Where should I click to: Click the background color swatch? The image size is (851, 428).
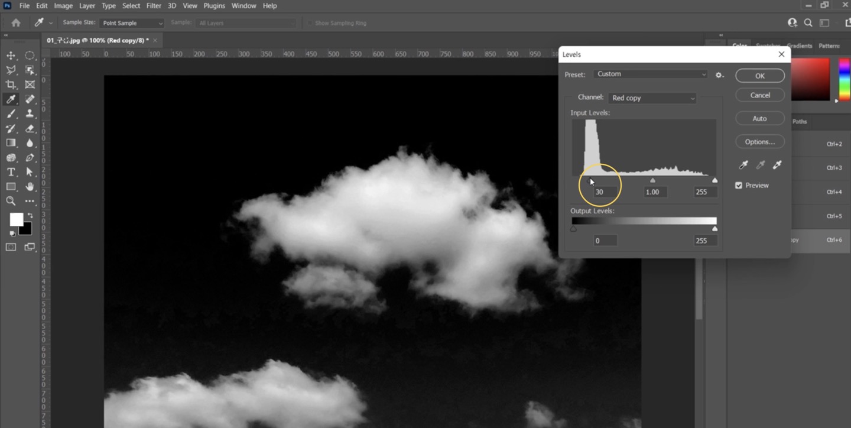pos(27,229)
